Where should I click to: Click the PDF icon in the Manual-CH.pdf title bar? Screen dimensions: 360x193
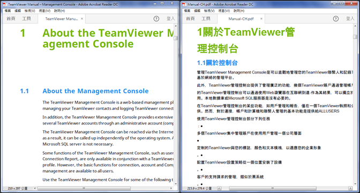coord(185,4)
